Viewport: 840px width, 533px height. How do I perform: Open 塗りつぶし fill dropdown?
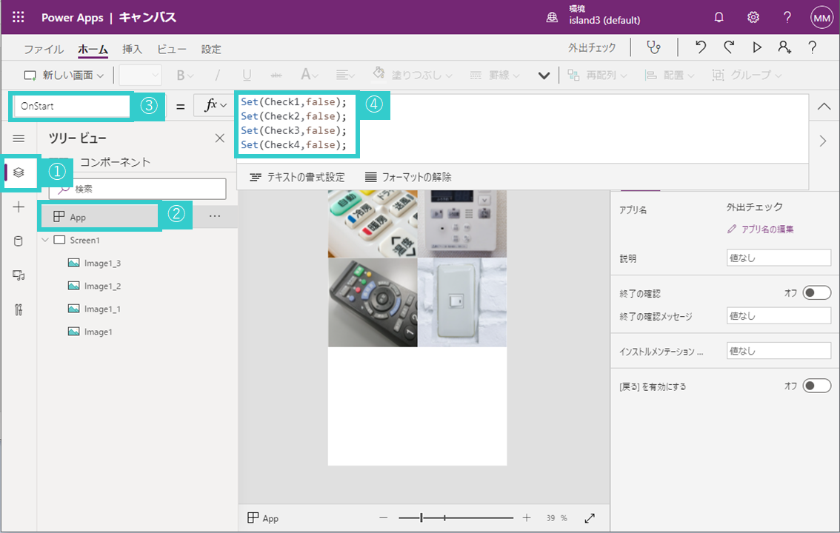pos(413,75)
